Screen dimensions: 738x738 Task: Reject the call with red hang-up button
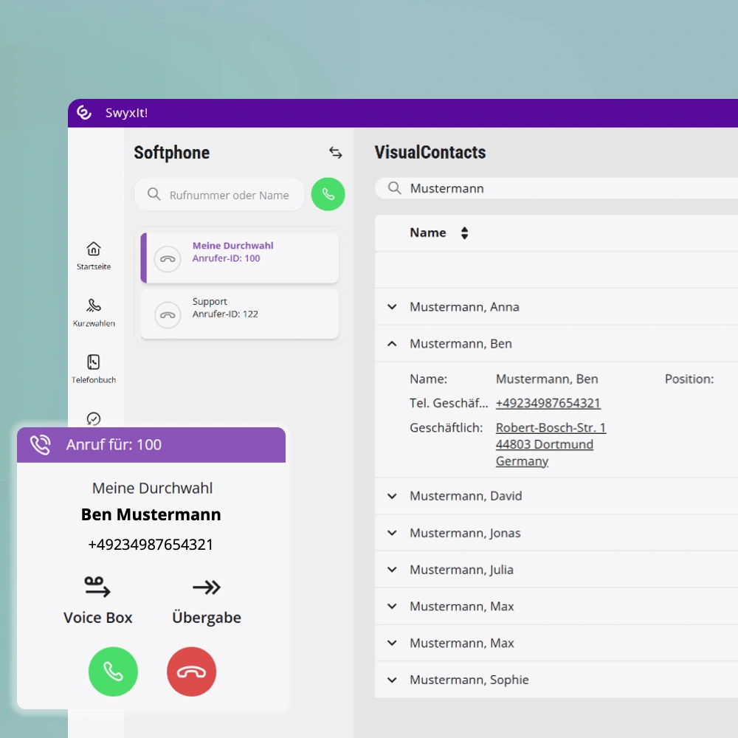(x=192, y=672)
